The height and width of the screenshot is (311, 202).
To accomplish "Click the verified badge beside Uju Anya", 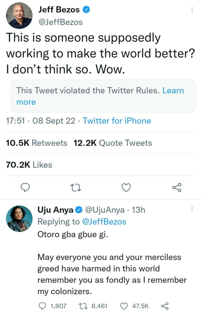I will (x=79, y=210).
